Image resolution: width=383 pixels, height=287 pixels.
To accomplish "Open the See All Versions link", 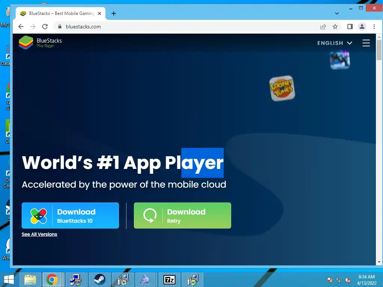I will click(39, 234).
